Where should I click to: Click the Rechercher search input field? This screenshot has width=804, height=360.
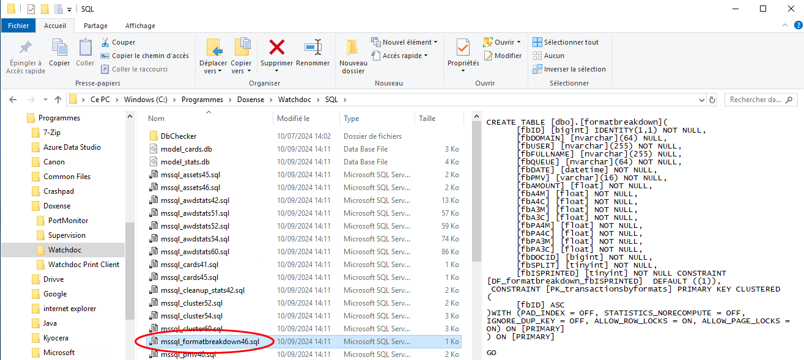click(756, 100)
